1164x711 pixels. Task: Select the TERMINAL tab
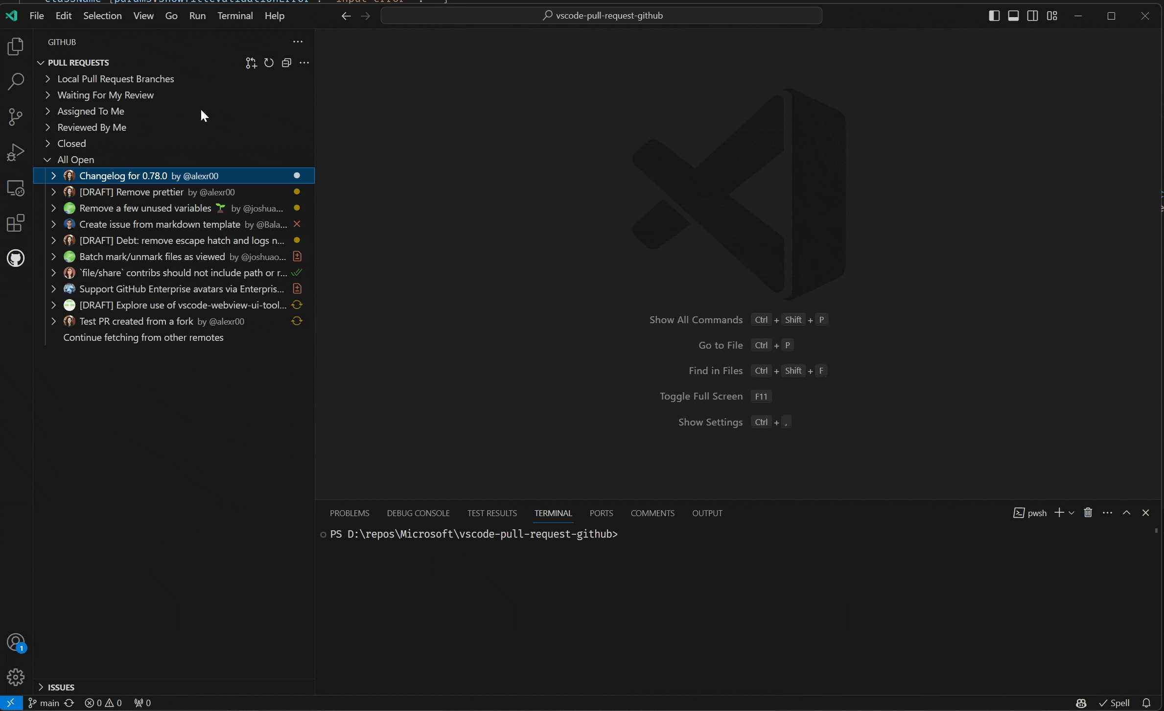point(554,513)
